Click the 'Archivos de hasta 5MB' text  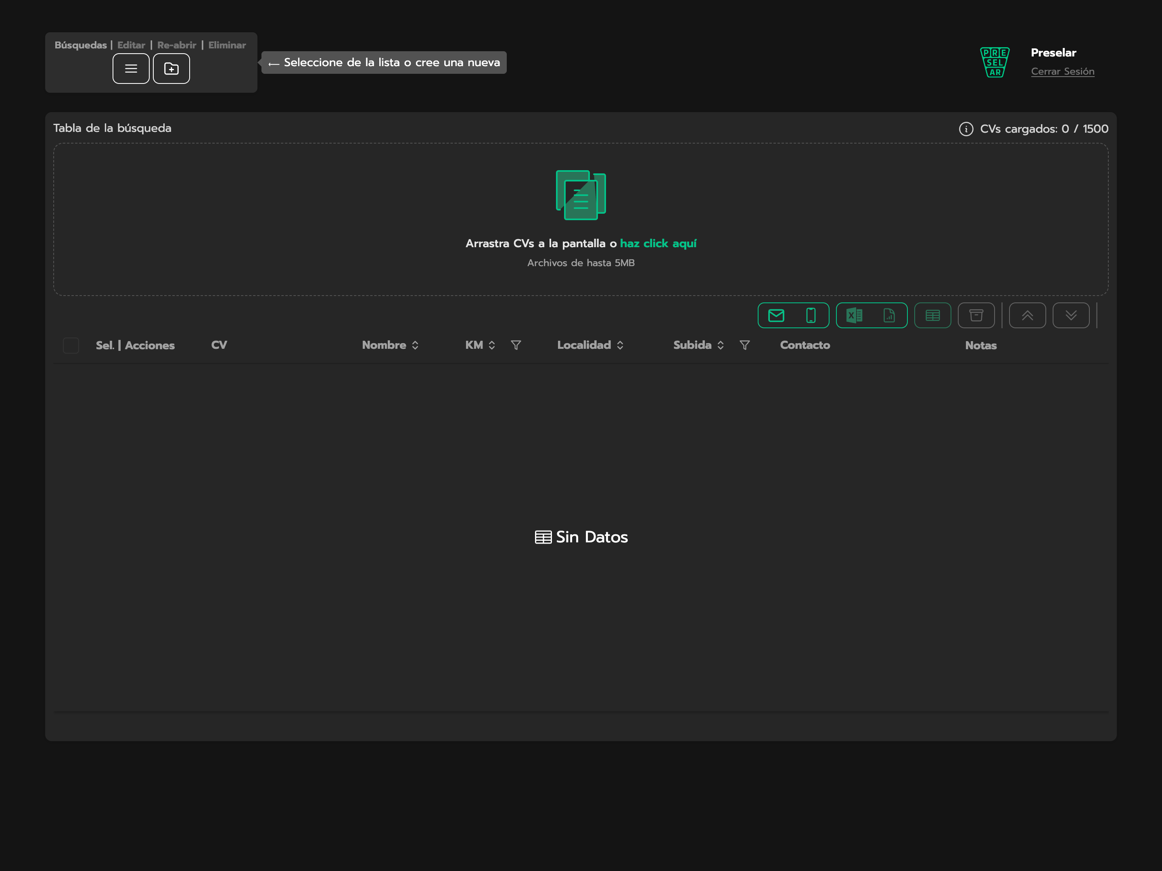581,263
